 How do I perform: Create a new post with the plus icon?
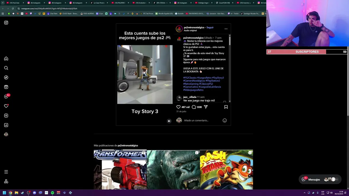point(6,116)
